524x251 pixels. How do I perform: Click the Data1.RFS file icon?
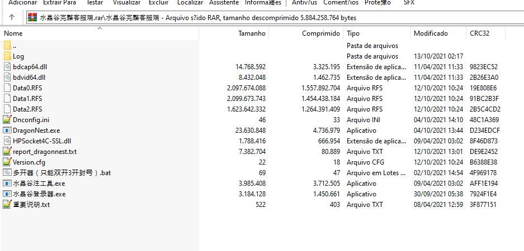7,99
